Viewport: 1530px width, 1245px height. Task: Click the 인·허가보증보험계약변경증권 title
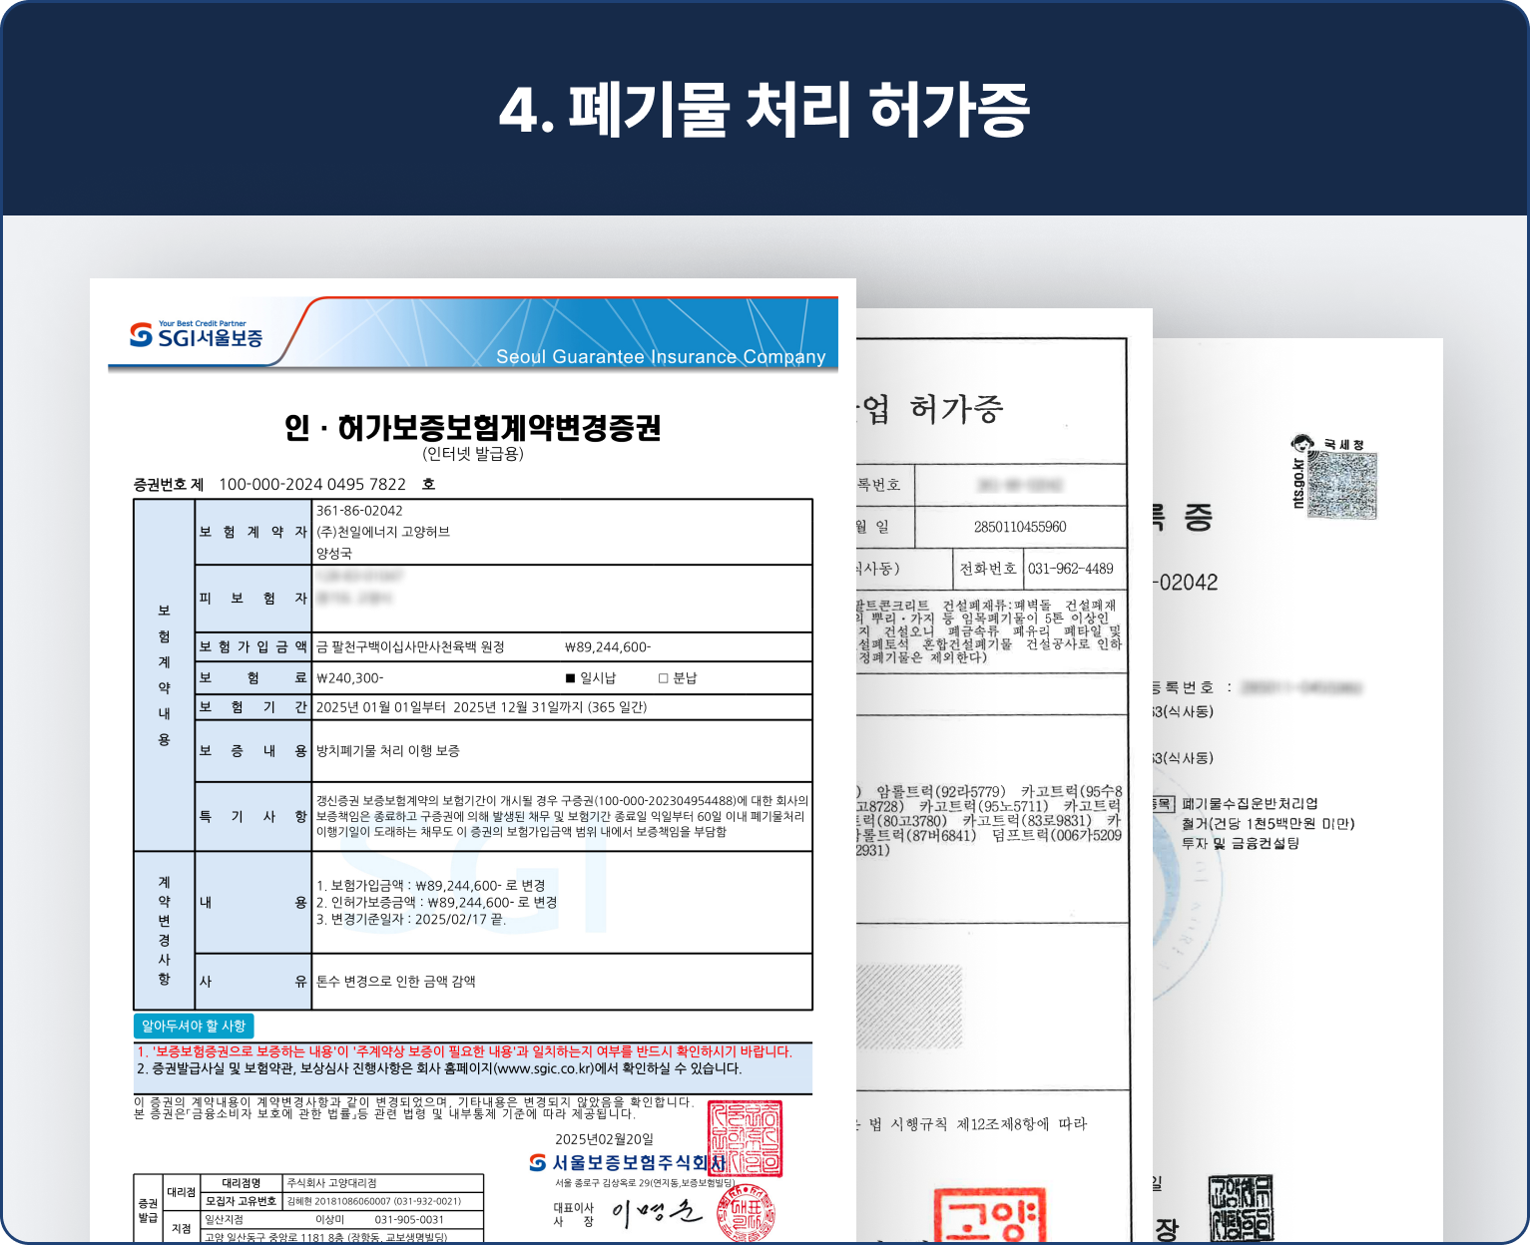tap(473, 427)
